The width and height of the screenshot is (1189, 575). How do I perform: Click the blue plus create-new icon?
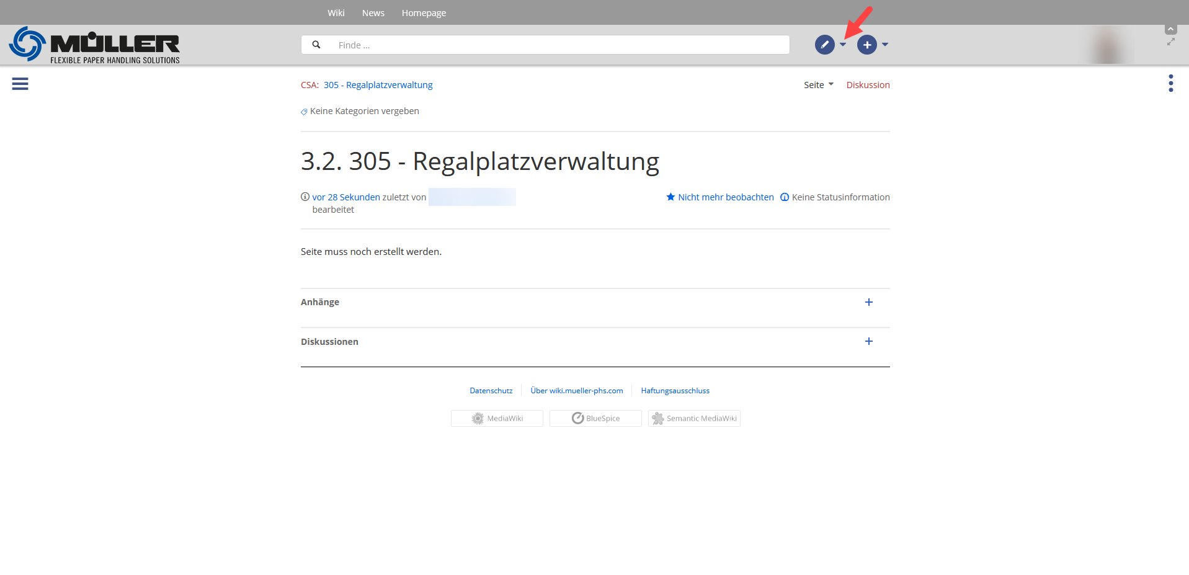866,45
